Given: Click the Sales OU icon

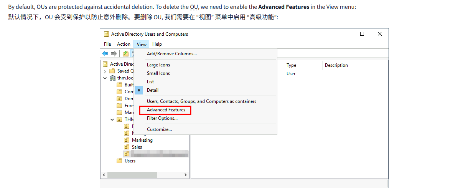Looking at the screenshot, I should [x=127, y=147].
